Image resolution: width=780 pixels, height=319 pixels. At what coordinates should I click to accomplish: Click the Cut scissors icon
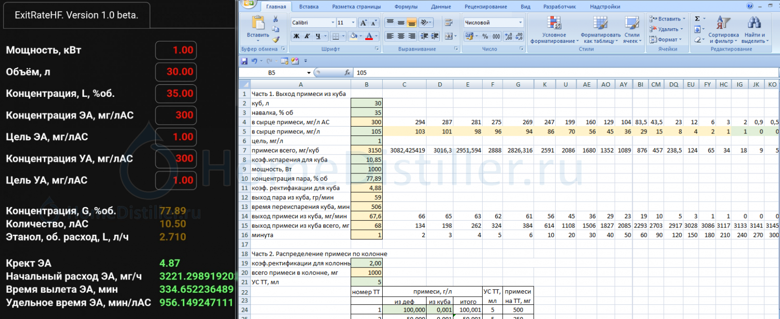click(x=275, y=19)
